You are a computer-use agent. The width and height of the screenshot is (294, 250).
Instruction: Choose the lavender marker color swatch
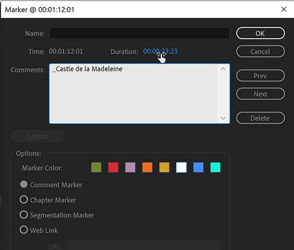[x=130, y=168]
